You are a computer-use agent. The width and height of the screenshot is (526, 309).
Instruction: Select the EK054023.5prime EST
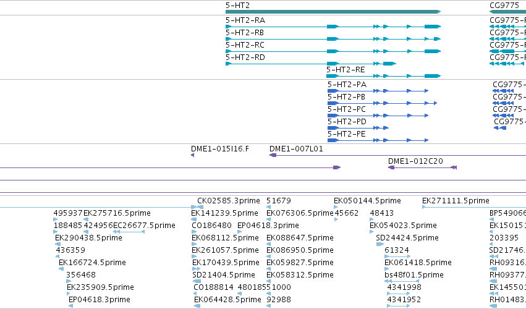[x=371, y=232]
